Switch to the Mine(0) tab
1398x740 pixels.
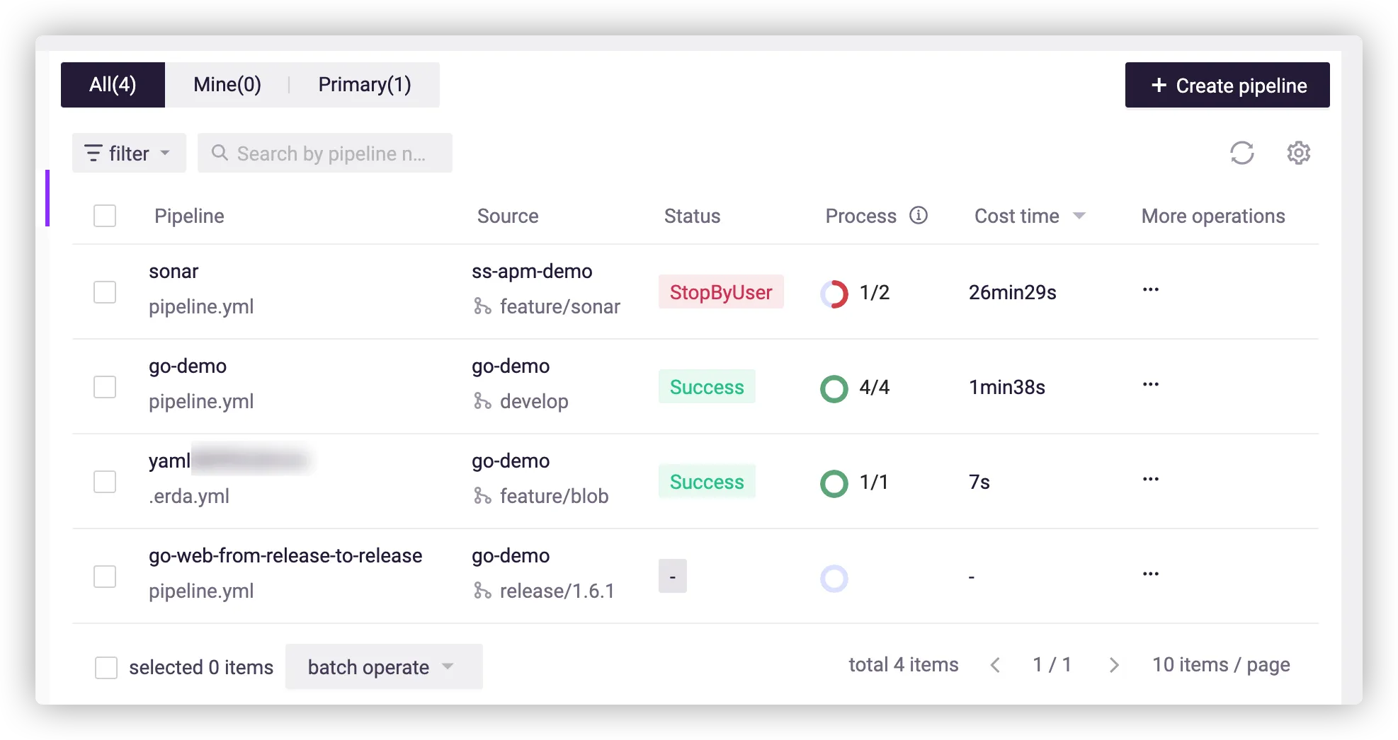click(x=227, y=85)
